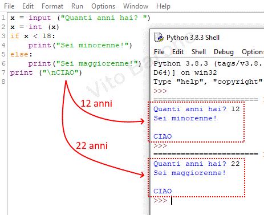Click shell output 'Sei maggiorenne!'
The width and height of the screenshot is (264, 215).
(190, 173)
